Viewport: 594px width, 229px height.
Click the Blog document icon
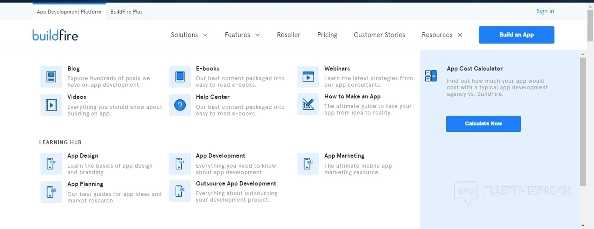[51, 77]
